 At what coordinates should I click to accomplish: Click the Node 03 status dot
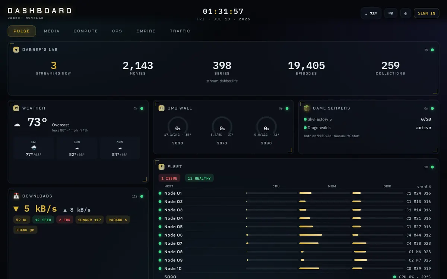[160, 210]
